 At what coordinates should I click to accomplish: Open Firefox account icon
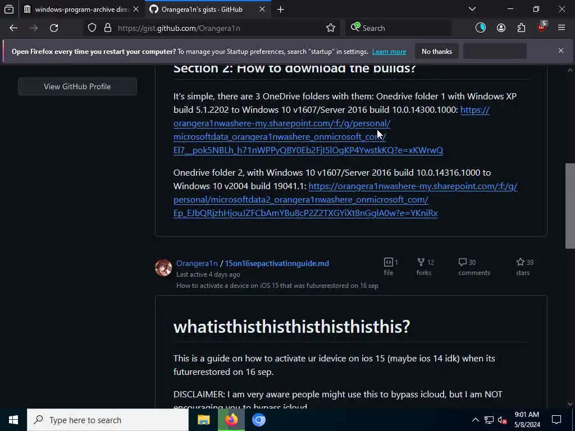(x=501, y=28)
